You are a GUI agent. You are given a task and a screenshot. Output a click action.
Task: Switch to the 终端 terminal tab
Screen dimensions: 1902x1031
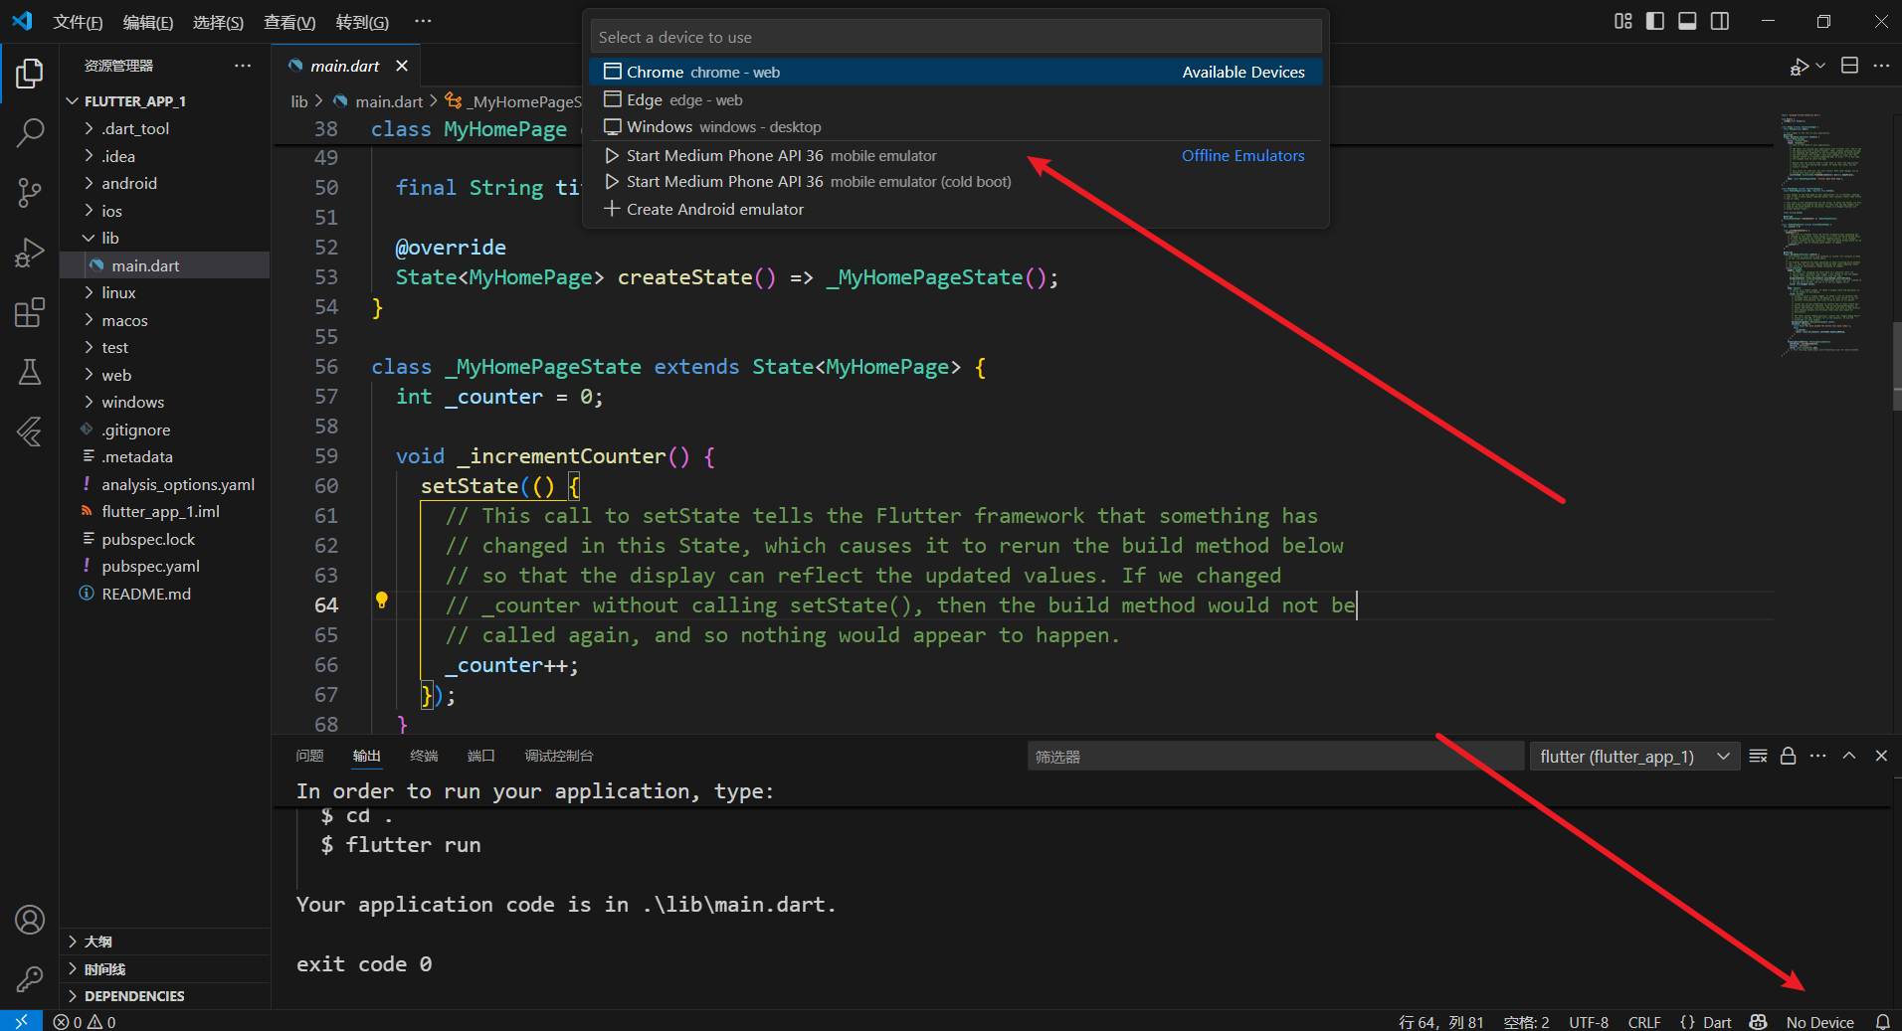point(424,756)
